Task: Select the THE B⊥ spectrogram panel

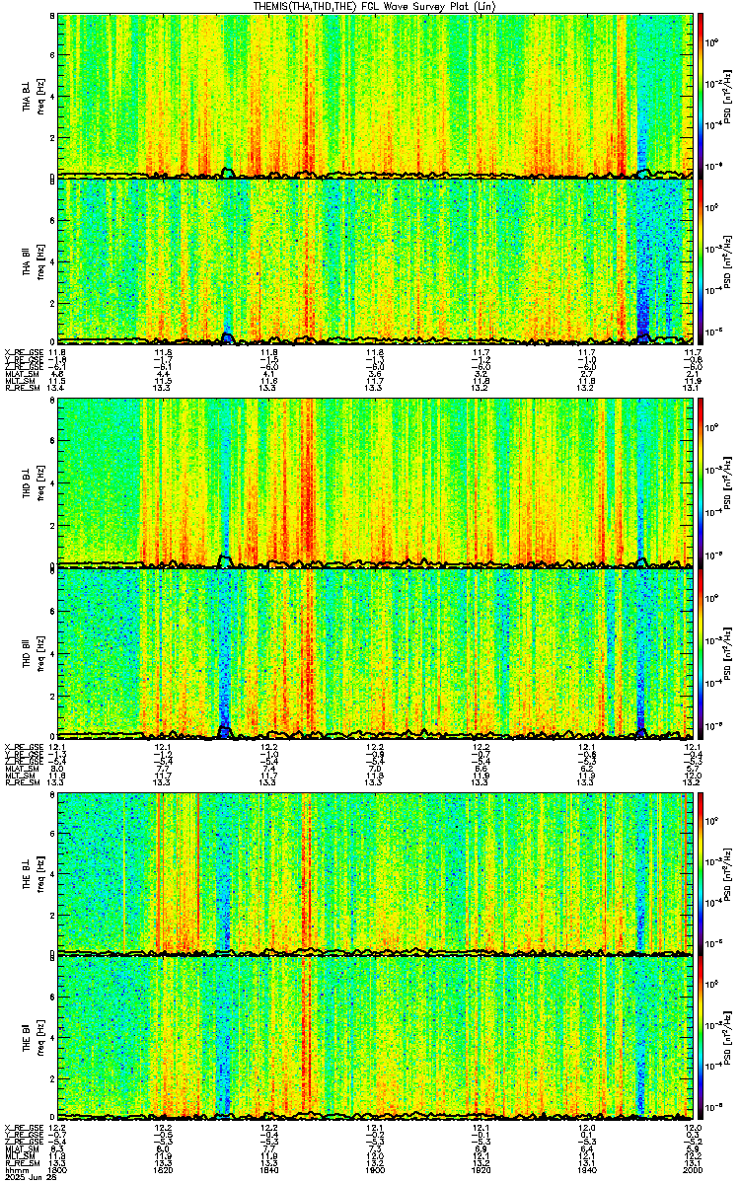Action: pos(376,872)
